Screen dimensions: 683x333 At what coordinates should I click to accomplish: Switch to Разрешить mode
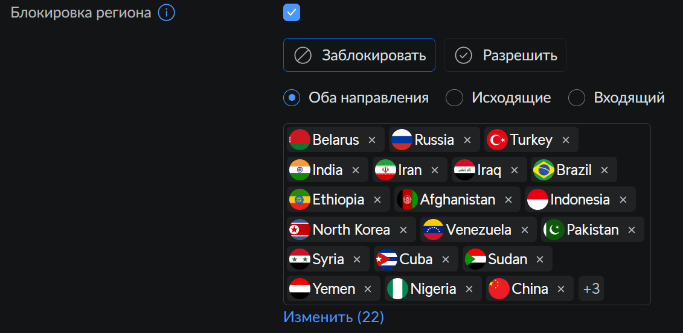[505, 55]
